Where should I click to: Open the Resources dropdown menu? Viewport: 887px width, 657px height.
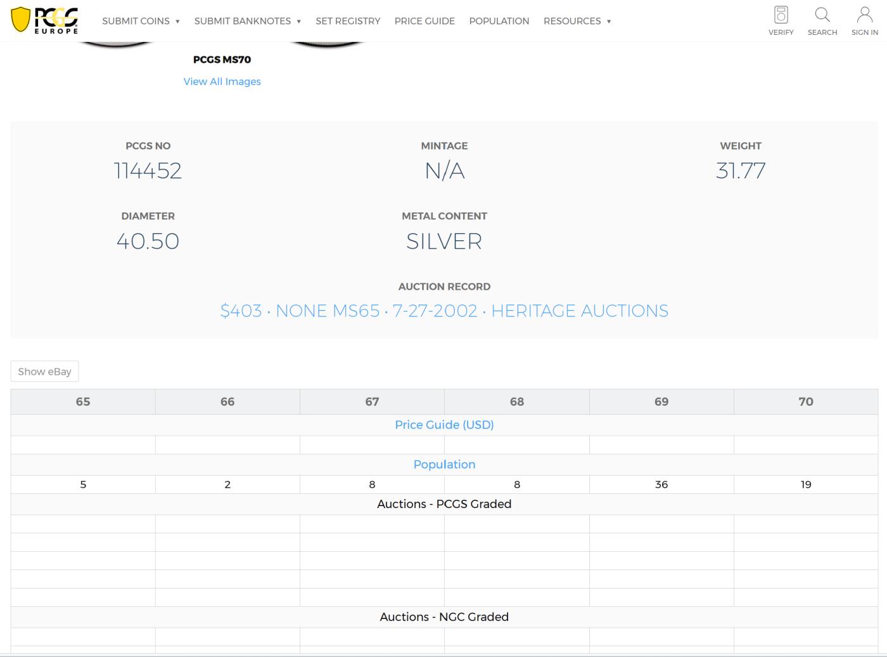coord(577,21)
